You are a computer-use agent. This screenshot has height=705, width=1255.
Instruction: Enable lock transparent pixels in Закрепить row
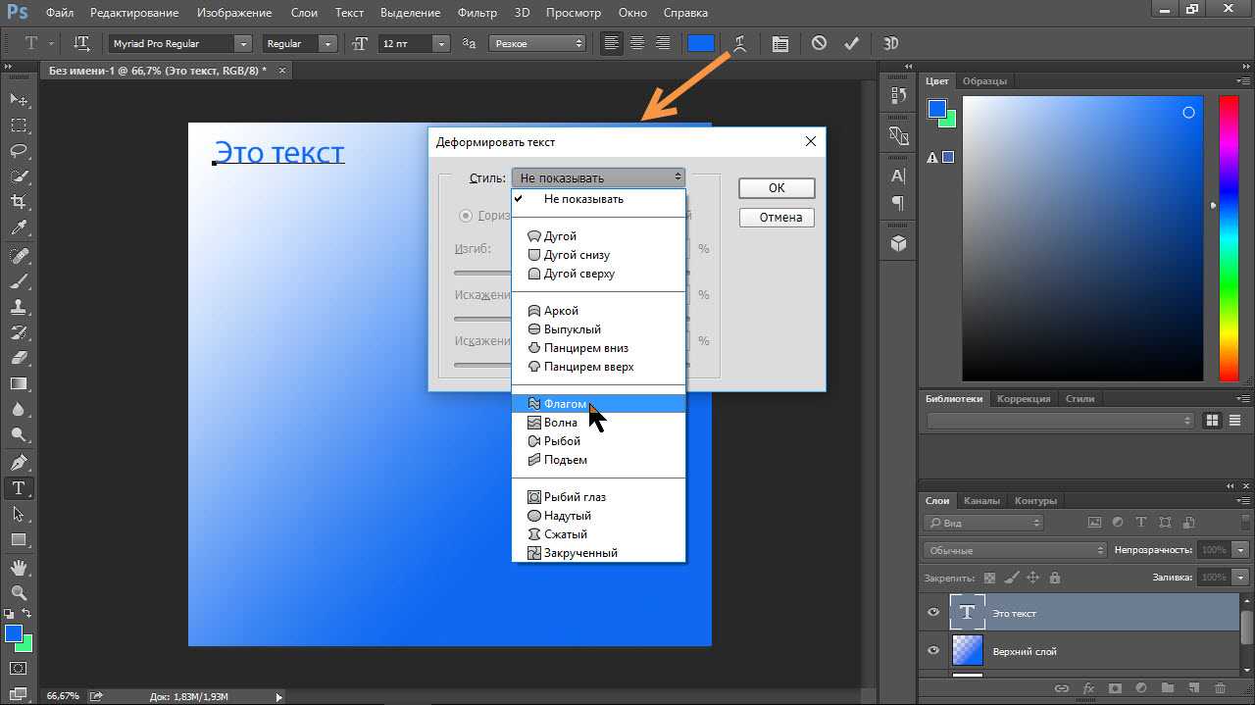coord(989,579)
